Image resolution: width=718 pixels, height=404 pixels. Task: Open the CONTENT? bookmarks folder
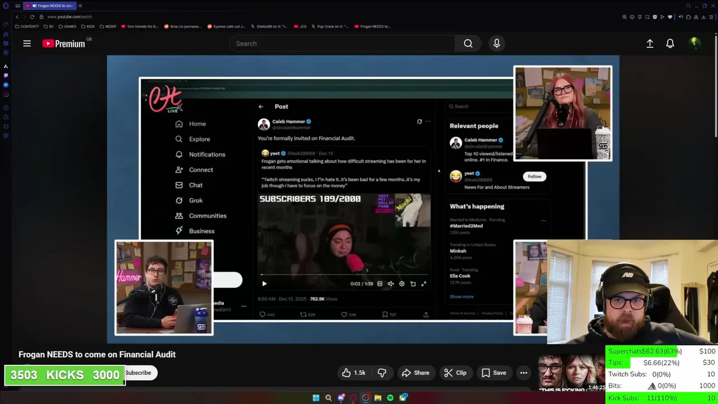[x=27, y=26]
